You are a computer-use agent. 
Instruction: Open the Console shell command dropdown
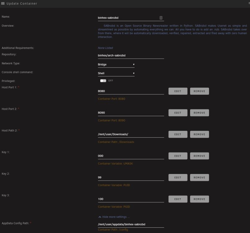[116, 73]
